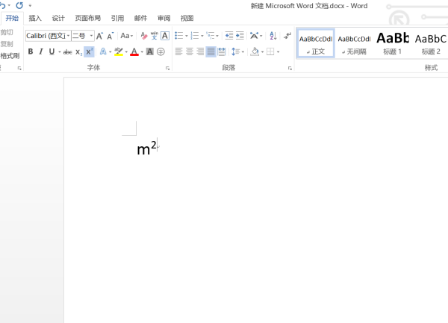The image size is (448, 323).
Task: Click the Enclose Characters circle icon
Action: click(161, 51)
